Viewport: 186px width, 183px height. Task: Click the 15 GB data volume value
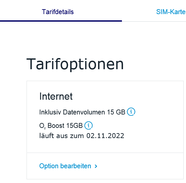116,112
